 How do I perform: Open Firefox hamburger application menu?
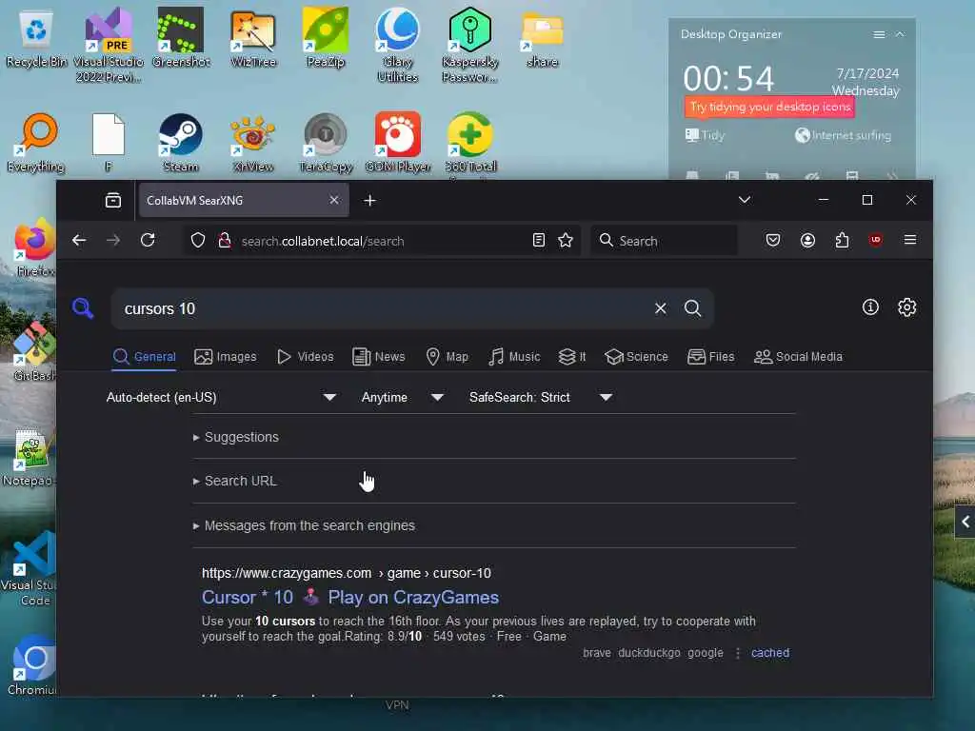pos(909,241)
